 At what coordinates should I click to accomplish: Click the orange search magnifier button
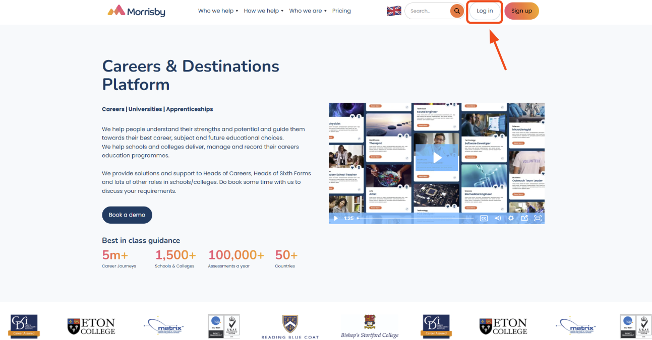[457, 11]
